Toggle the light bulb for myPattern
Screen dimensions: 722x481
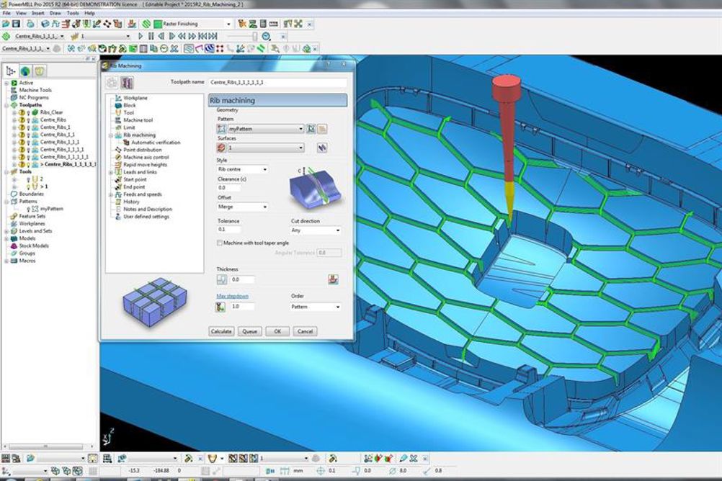(x=29, y=209)
